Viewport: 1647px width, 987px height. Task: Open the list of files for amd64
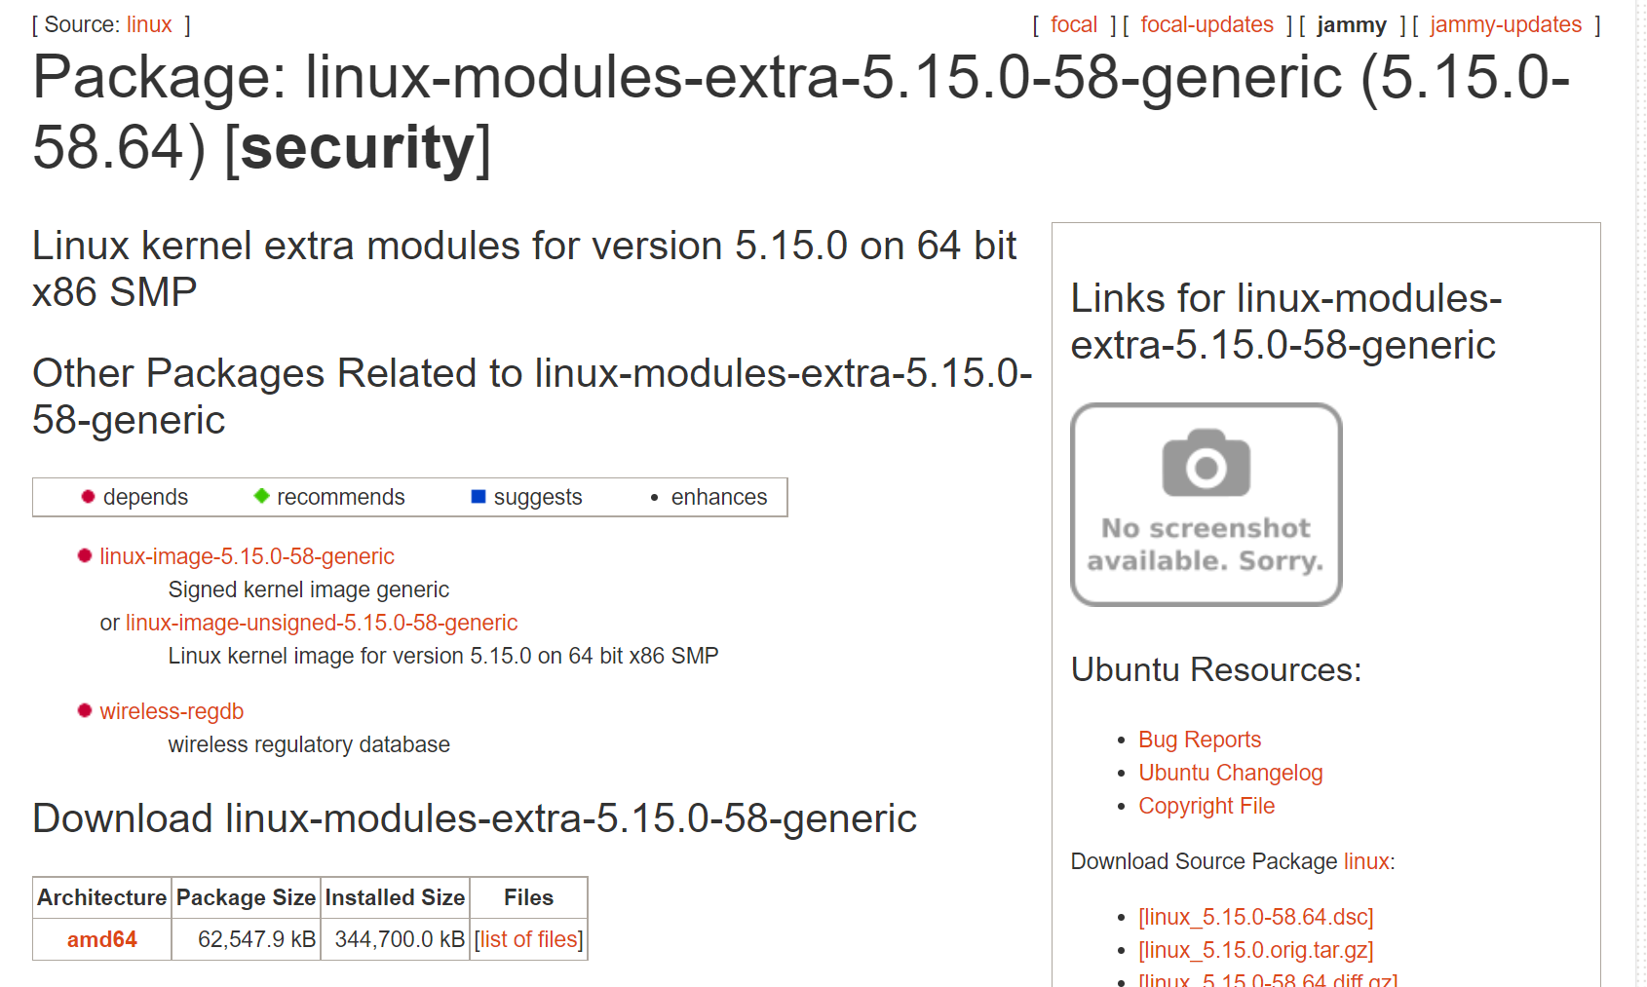point(527,939)
